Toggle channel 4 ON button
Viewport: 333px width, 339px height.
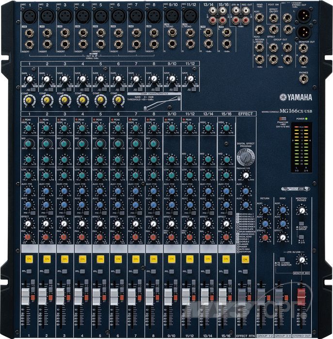(x=82, y=259)
